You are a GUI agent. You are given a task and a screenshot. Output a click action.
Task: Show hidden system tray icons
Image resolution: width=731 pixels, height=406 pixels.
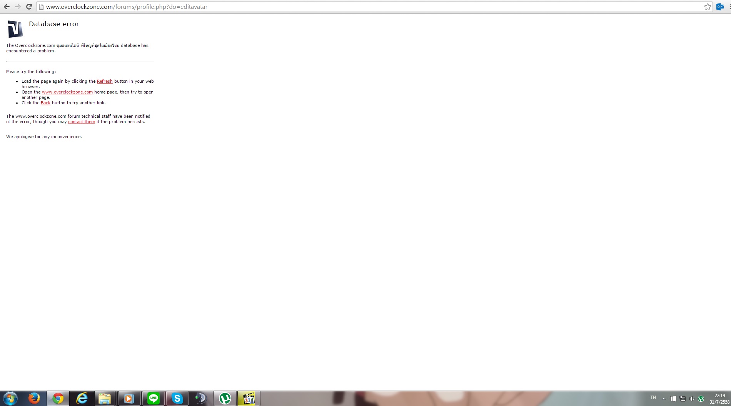coord(664,399)
